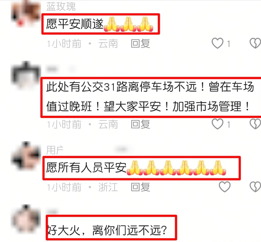
Task: Select the 好大火，离你们远不远 comment
Action: click(107, 230)
